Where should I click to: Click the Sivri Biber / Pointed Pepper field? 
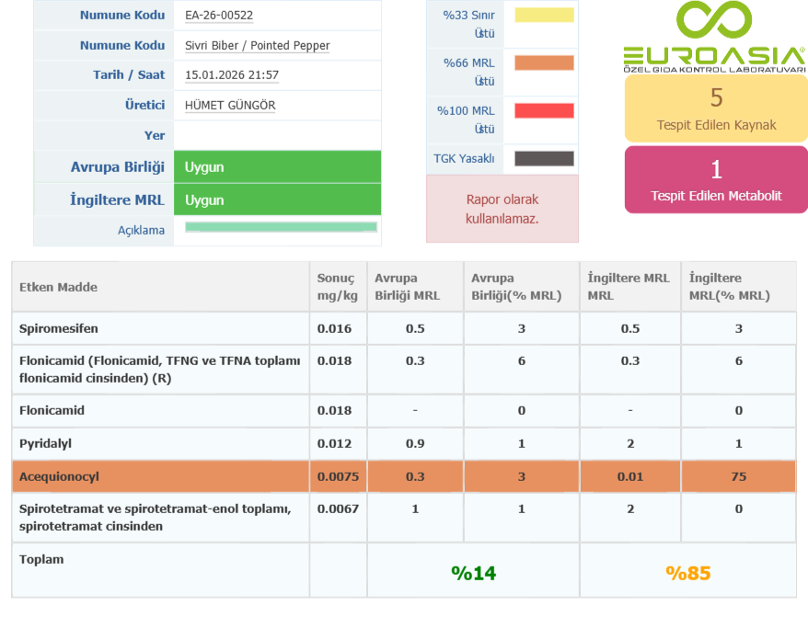tap(258, 46)
